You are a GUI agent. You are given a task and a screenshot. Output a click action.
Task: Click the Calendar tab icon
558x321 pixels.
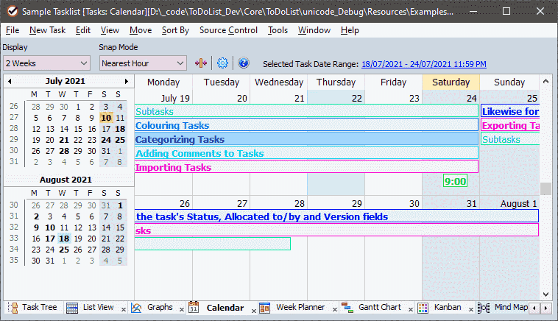tap(194, 307)
